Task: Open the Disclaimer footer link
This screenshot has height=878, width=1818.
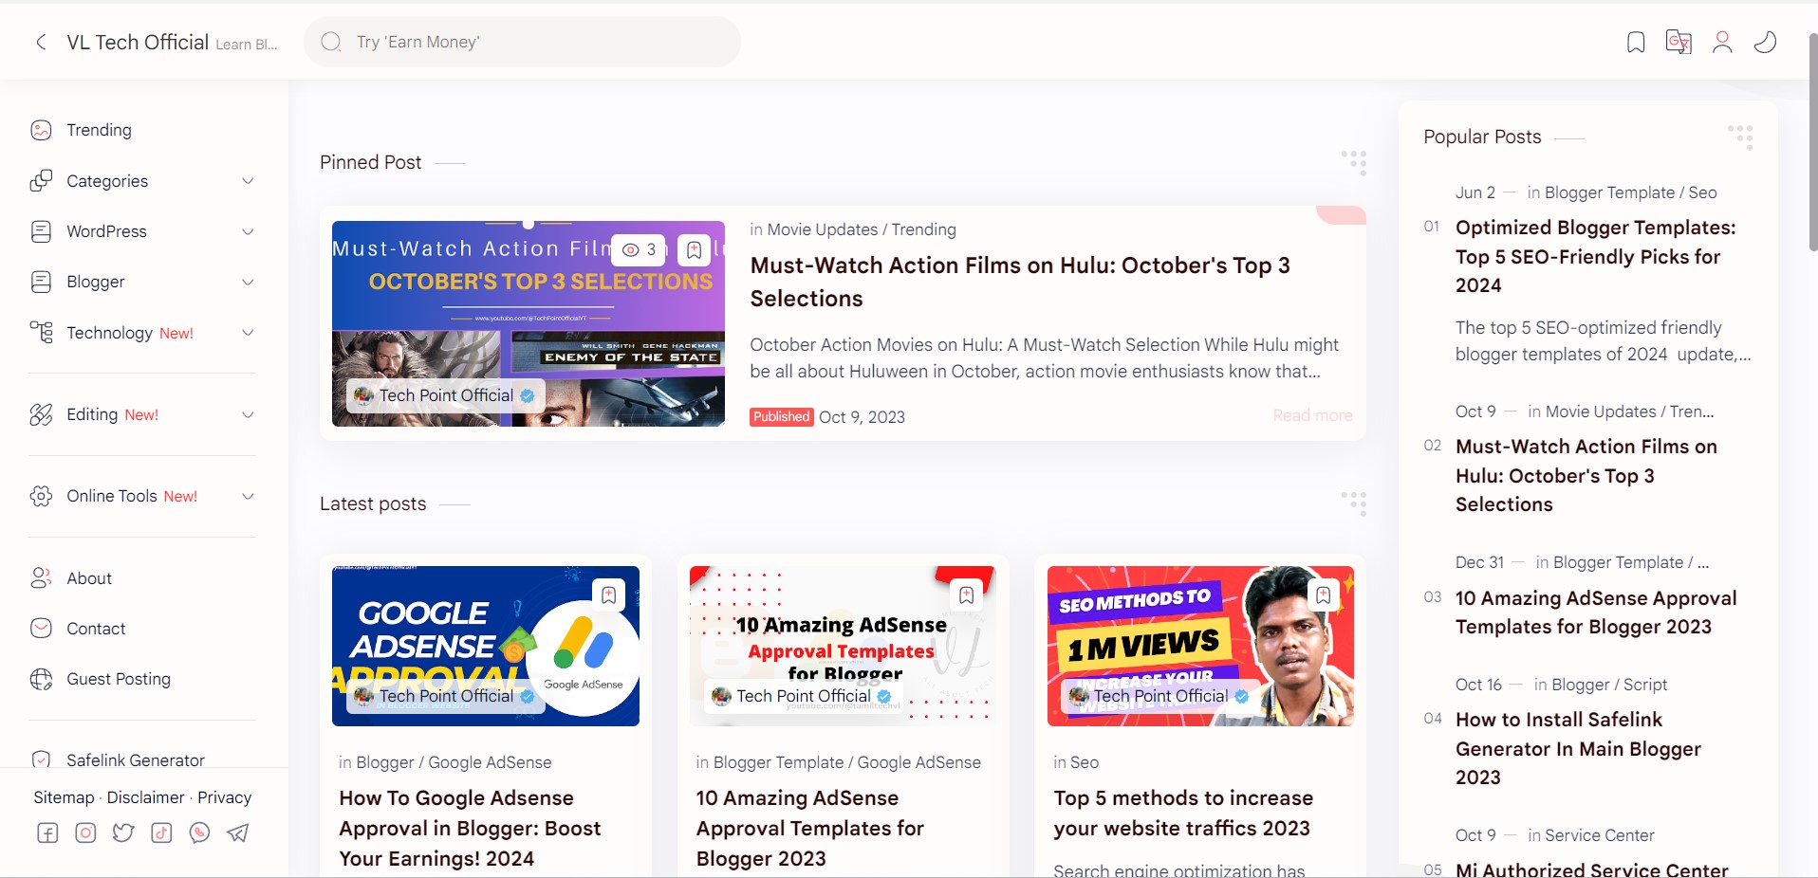Action: pyautogui.click(x=146, y=797)
